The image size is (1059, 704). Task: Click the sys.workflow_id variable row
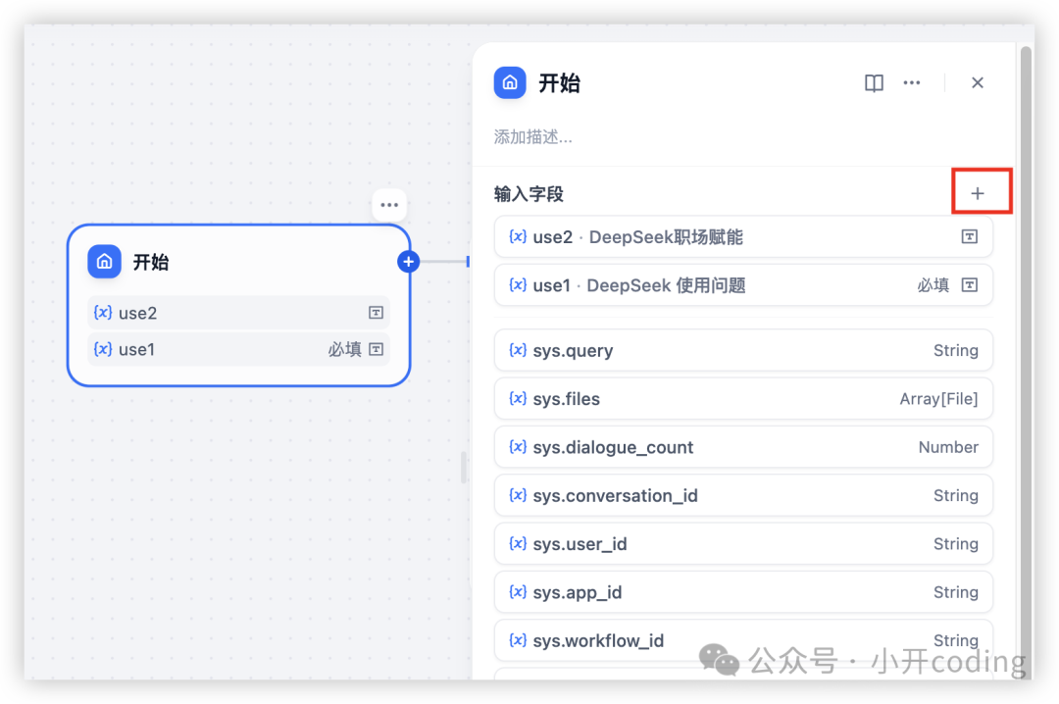click(x=743, y=640)
